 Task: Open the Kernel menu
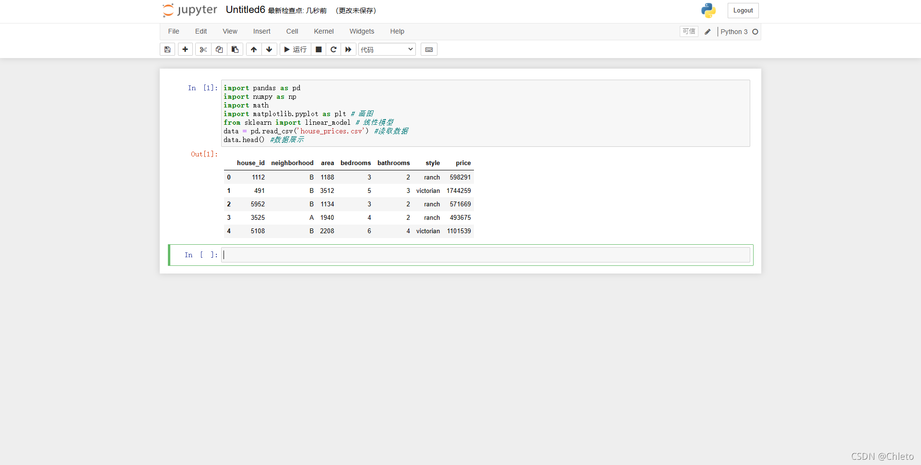(324, 31)
